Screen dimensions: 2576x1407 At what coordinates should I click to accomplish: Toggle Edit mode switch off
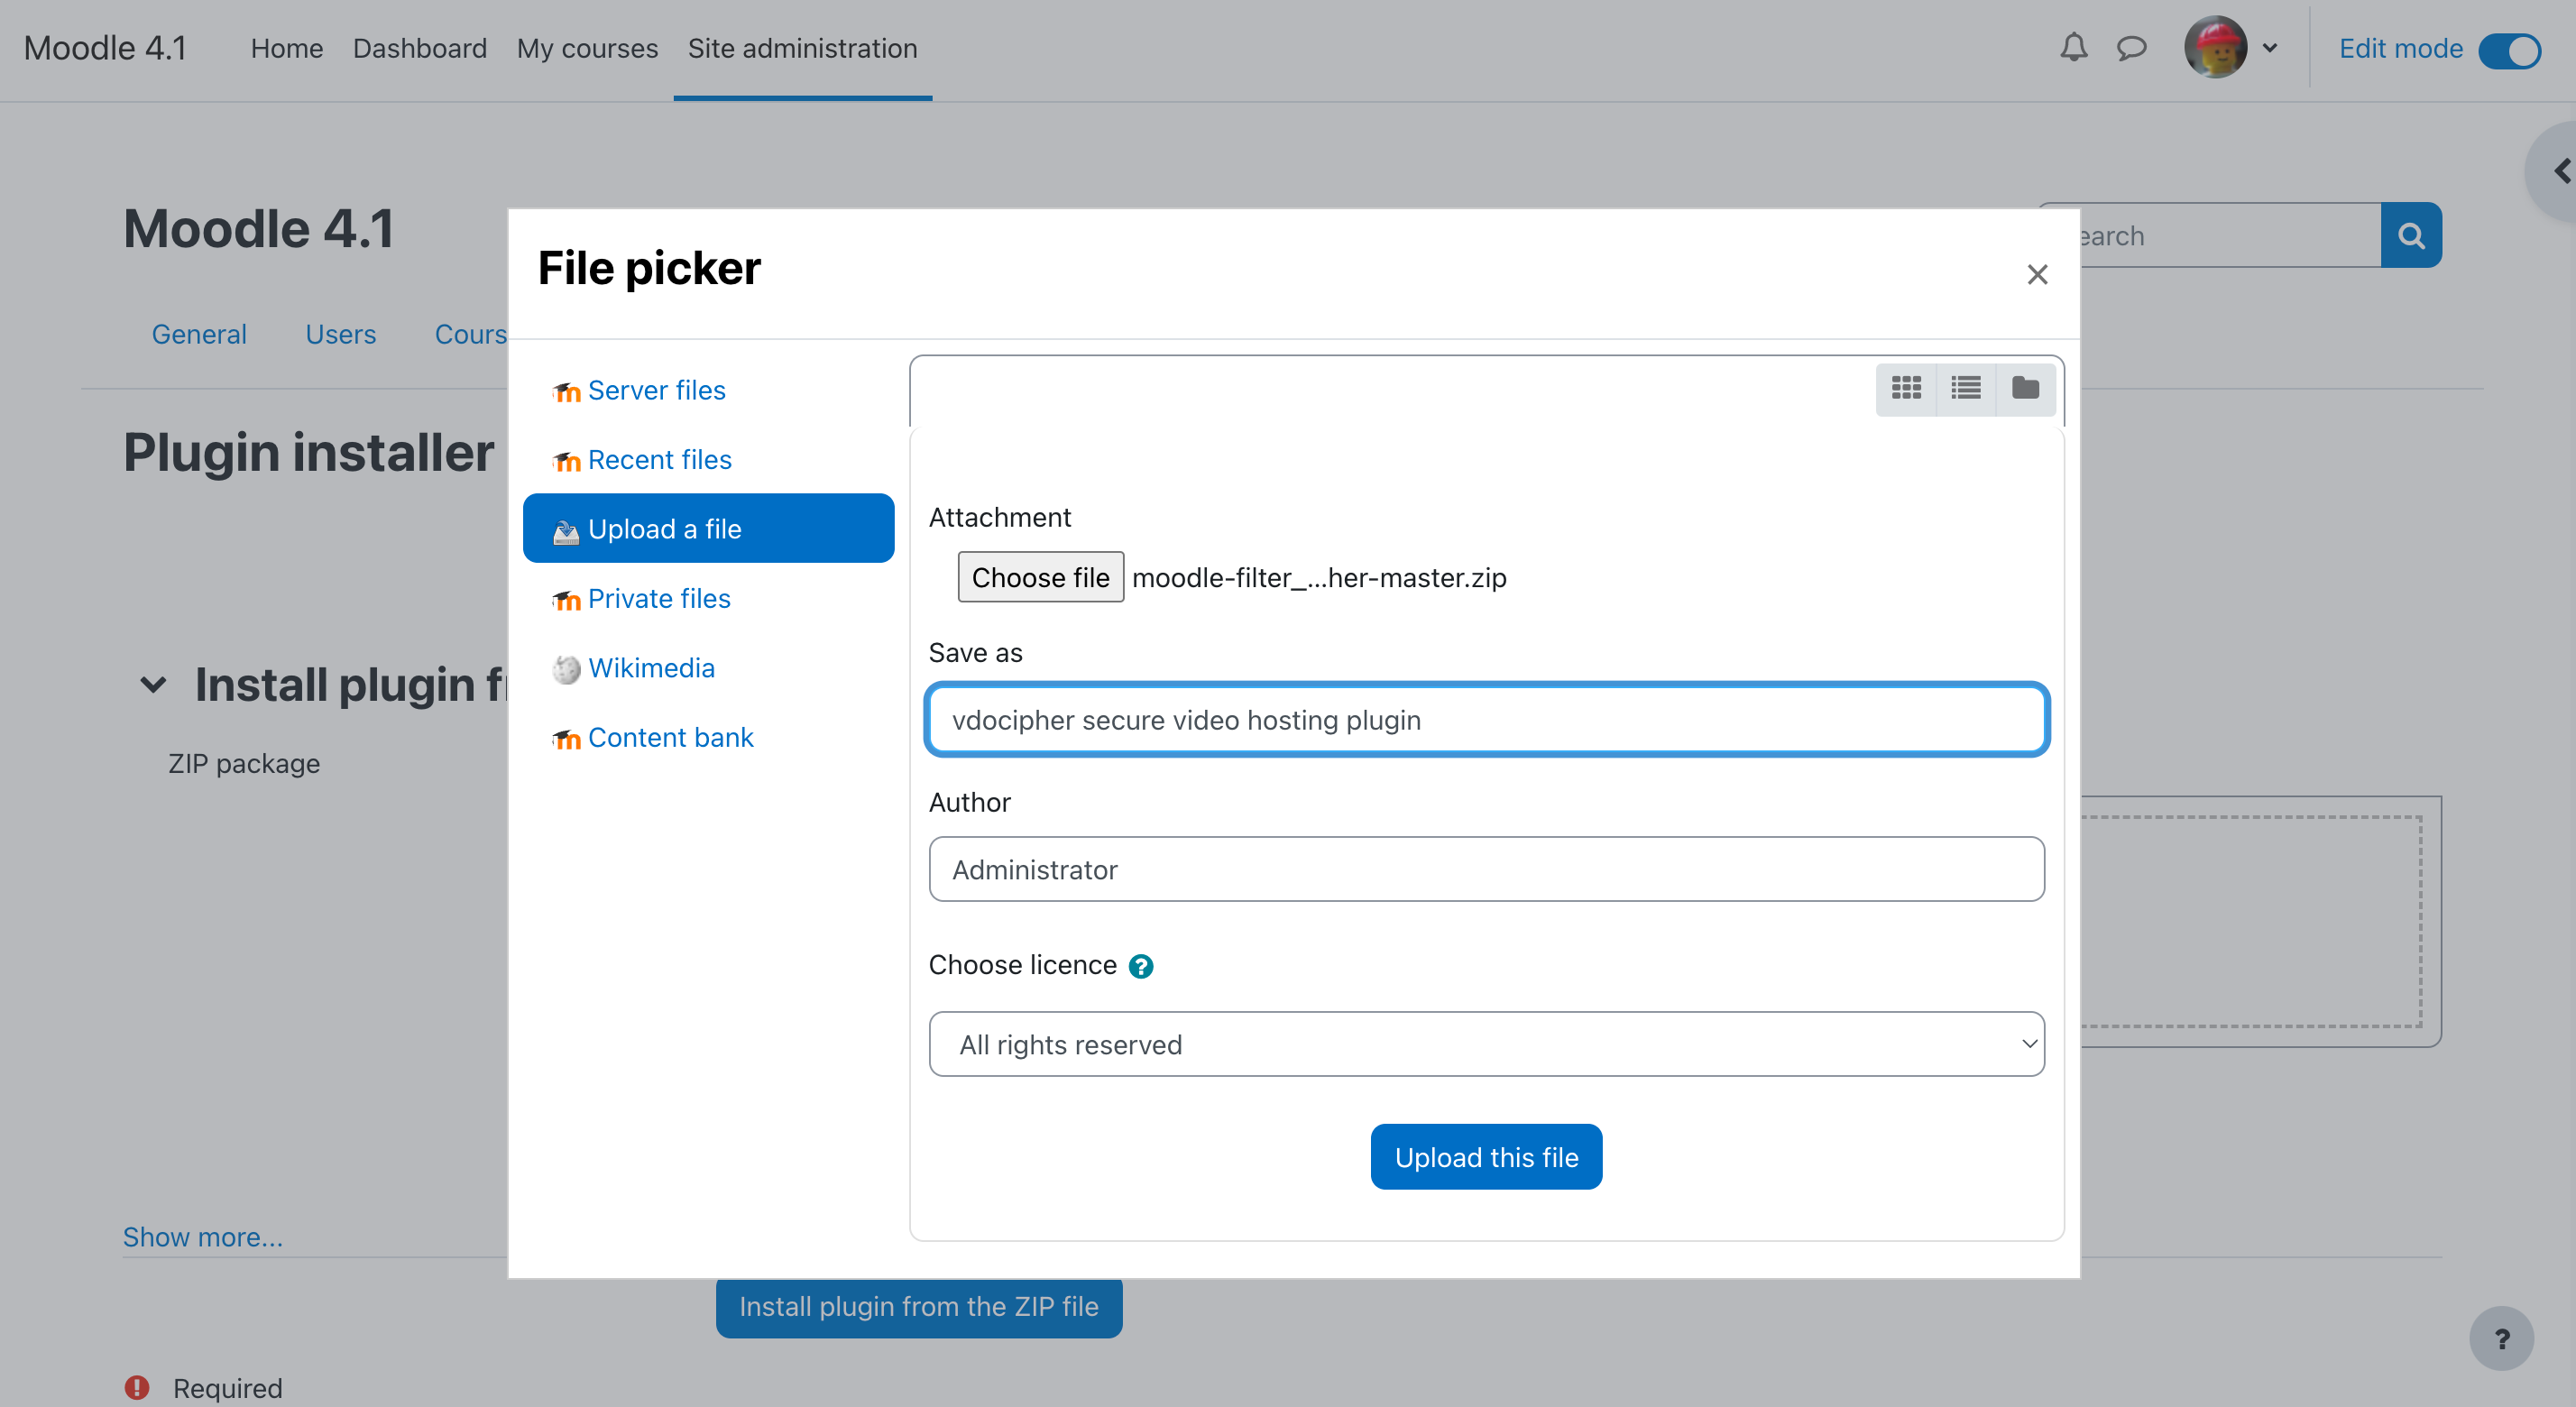pos(2509,50)
